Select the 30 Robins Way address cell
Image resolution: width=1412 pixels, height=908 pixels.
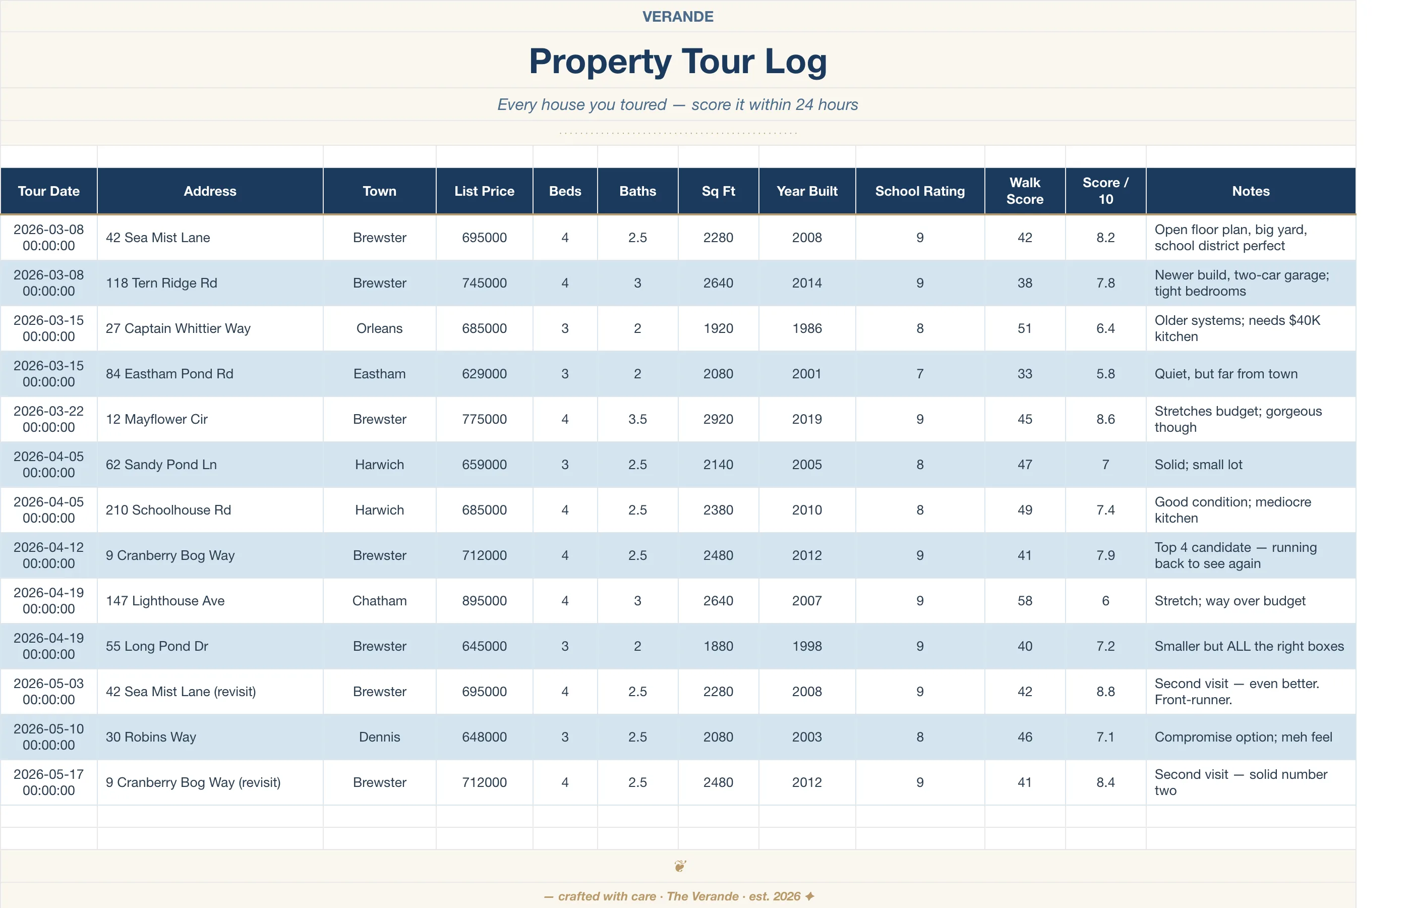[210, 737]
